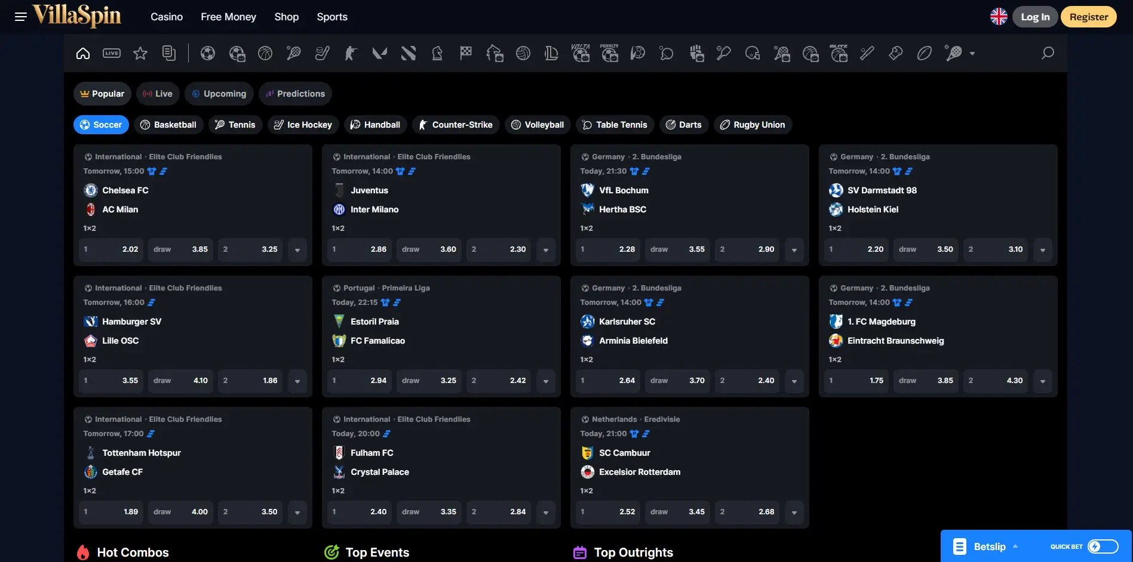This screenshot has height=562, width=1133.
Task: Bet on 1. FC Magdeburg win at 1.75
Action: click(856, 381)
